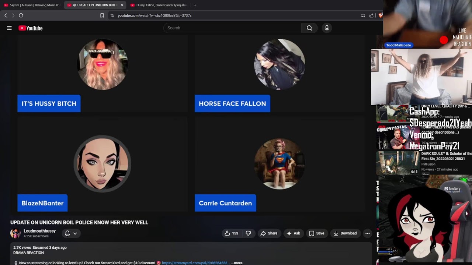The height and width of the screenshot is (265, 472).
Task: Open Loudmouthhussy channel avatar
Action: point(15,233)
